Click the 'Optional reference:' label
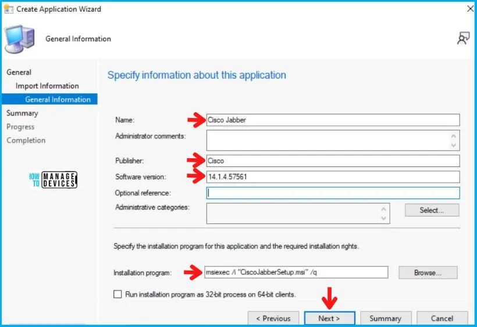The width and height of the screenshot is (477, 327). pos(143,193)
